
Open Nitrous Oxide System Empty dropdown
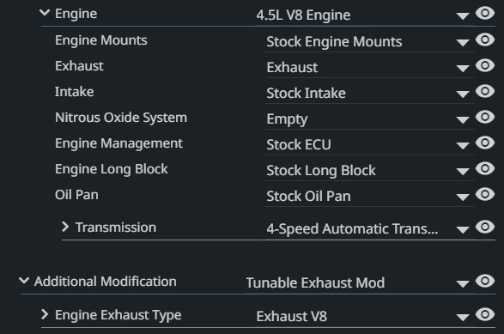click(x=369, y=119)
